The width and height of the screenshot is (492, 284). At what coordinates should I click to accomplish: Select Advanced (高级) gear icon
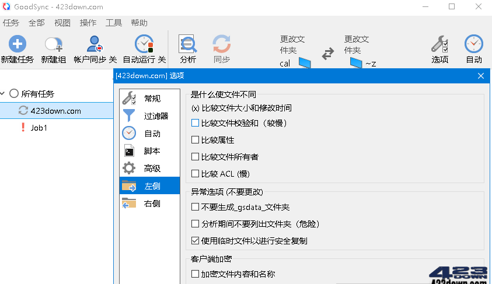[129, 169]
